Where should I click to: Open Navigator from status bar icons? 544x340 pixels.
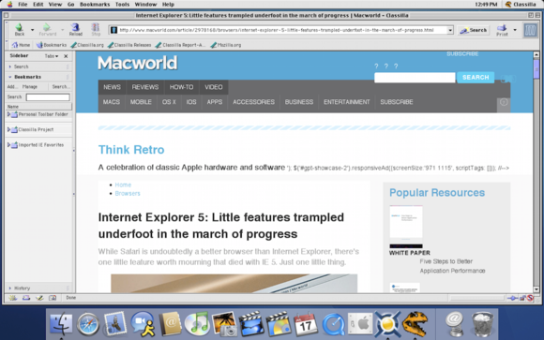(13, 298)
